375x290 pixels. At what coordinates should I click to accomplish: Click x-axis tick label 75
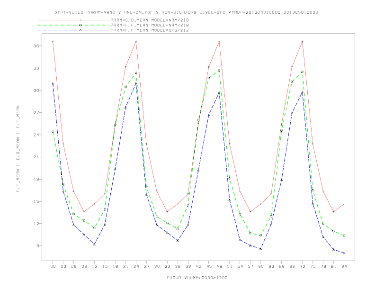313,266
